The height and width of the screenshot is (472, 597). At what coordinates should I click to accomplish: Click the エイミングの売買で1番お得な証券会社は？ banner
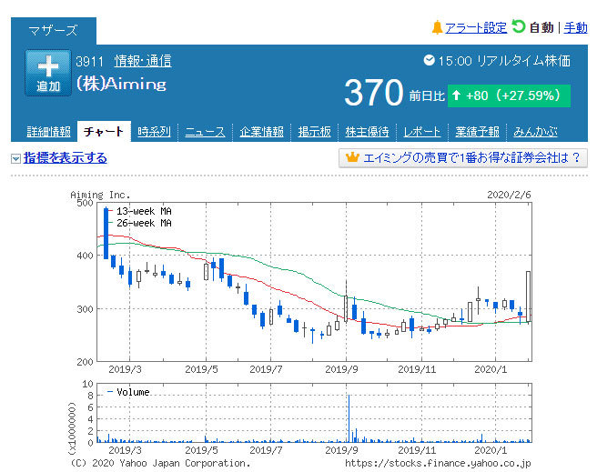click(x=463, y=157)
